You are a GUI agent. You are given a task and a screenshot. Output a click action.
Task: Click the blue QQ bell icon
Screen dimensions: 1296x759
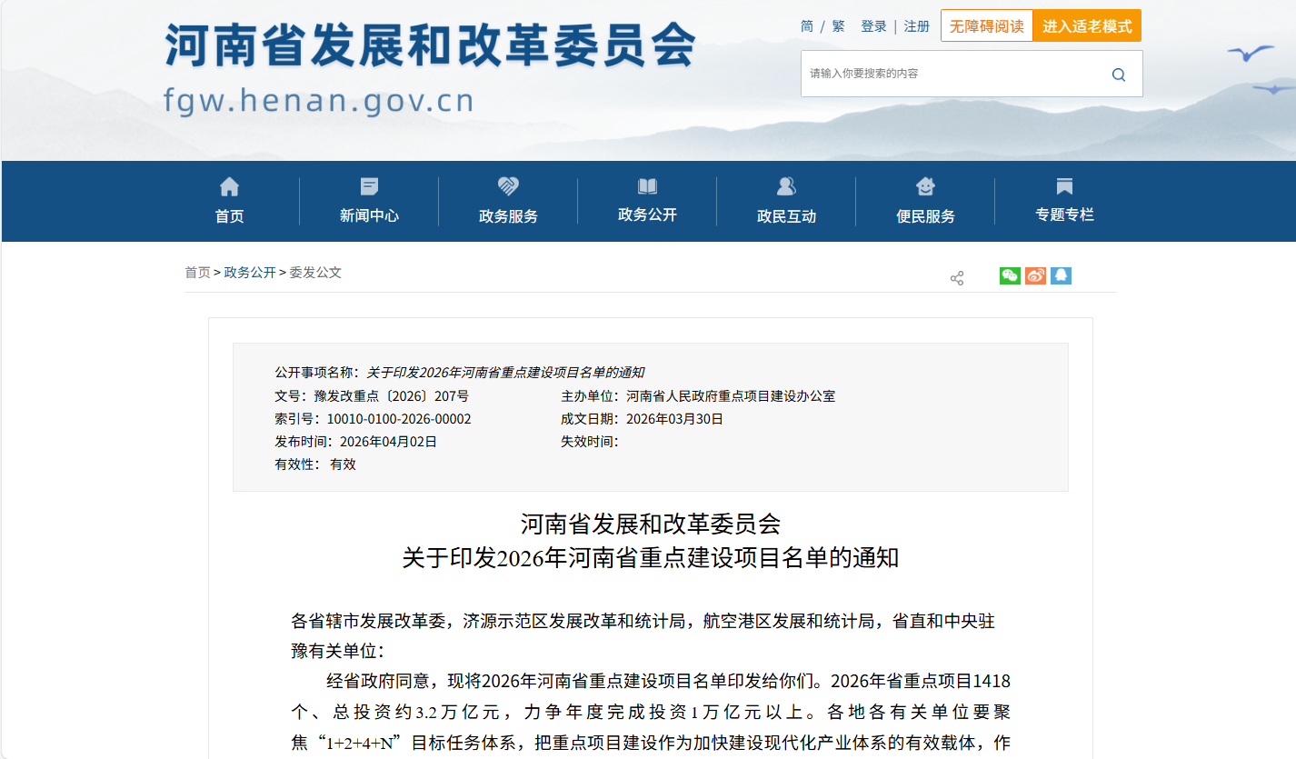1061,276
